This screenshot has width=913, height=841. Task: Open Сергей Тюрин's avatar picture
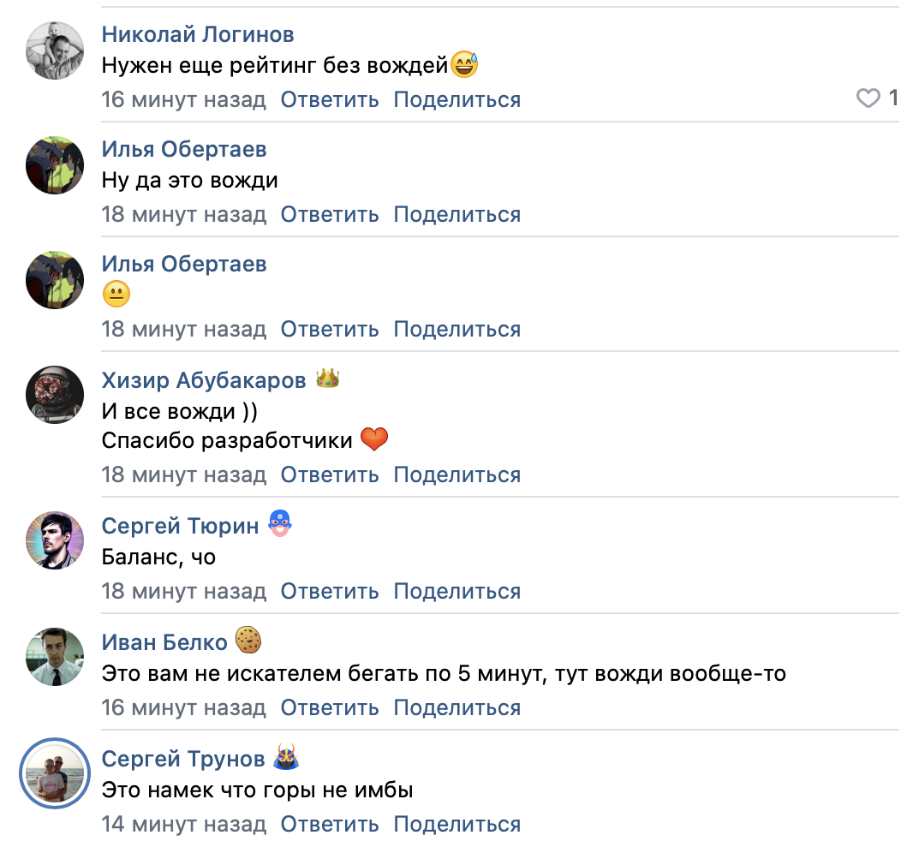click(x=55, y=540)
